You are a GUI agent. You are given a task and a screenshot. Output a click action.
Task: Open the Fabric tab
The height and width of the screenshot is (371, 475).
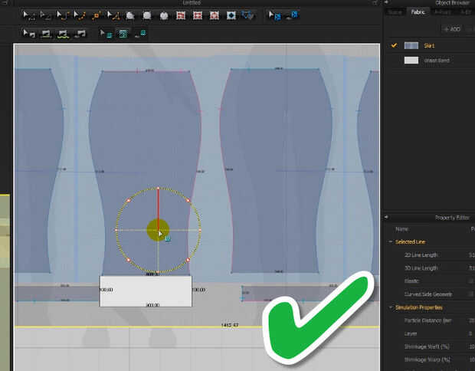point(418,11)
